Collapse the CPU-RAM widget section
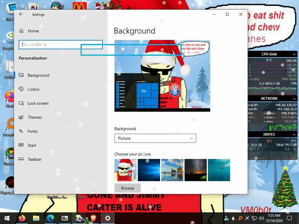This screenshot has width=299, height=224. [294, 54]
